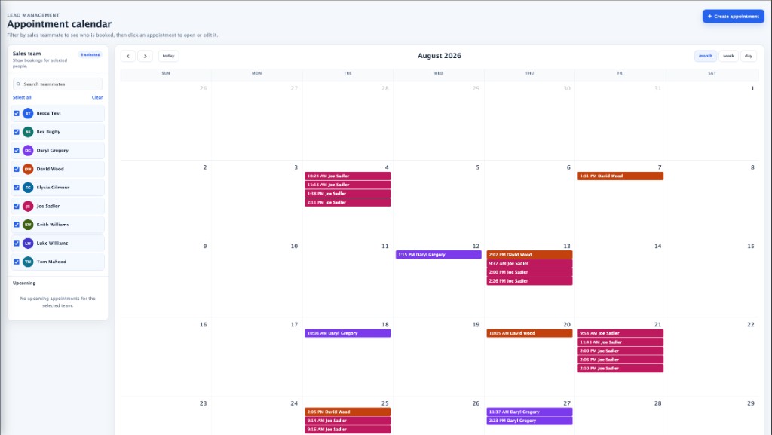Click the Select all link
The image size is (772, 435).
pyautogui.click(x=22, y=97)
